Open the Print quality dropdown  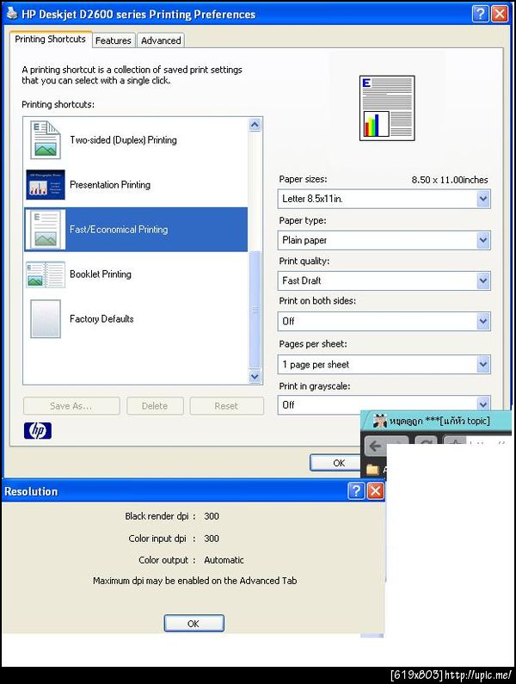tap(482, 280)
